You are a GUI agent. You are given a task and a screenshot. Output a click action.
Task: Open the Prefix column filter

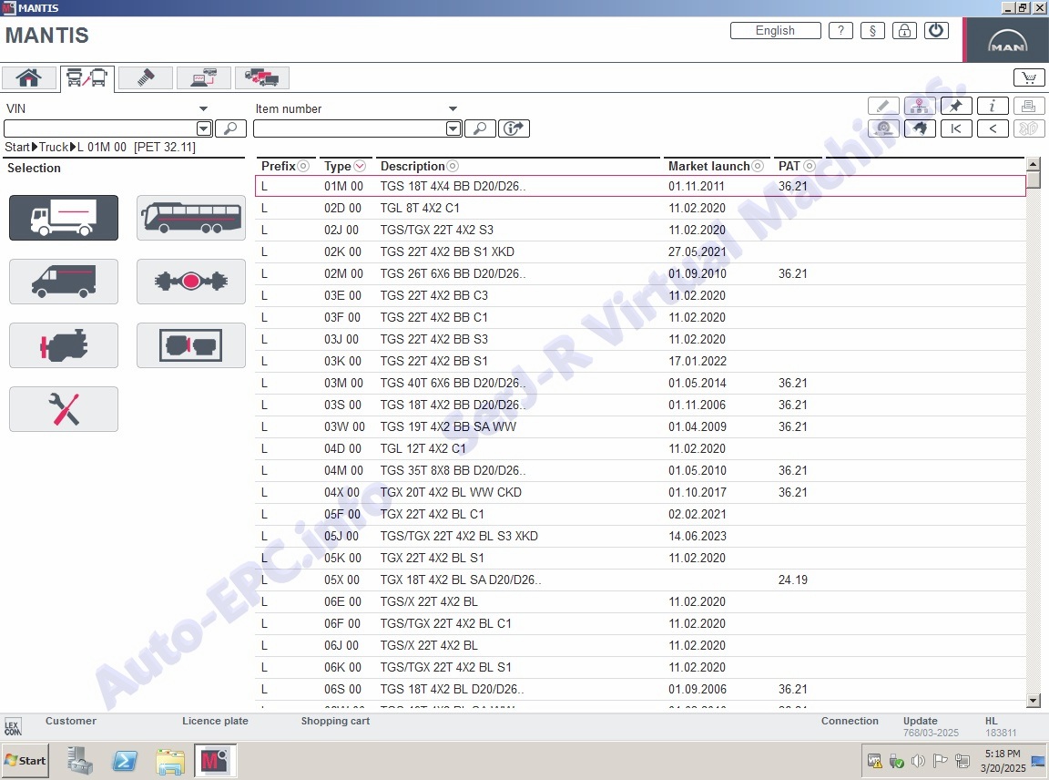tap(304, 166)
